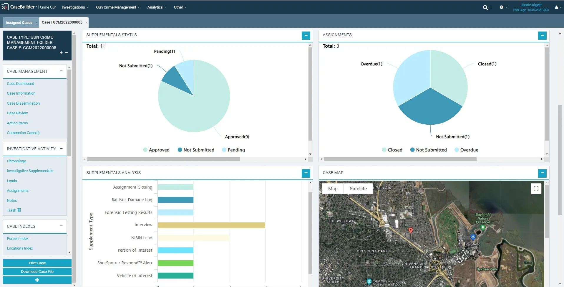Switch the map to Map view
Image resolution: width=564 pixels, height=287 pixels.
tap(333, 189)
